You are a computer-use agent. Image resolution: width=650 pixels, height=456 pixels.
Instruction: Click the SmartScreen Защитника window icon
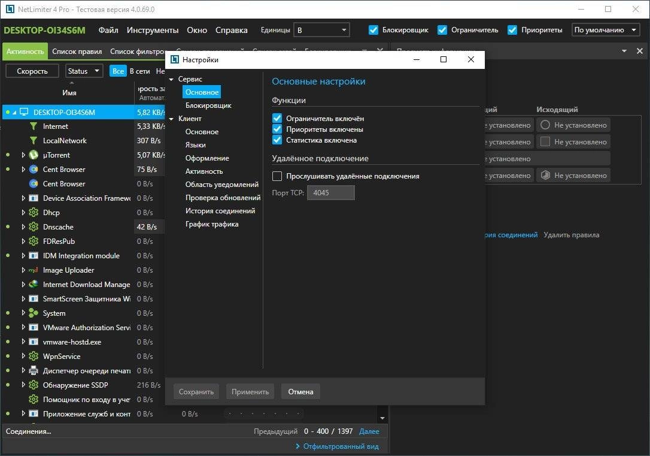coord(33,299)
